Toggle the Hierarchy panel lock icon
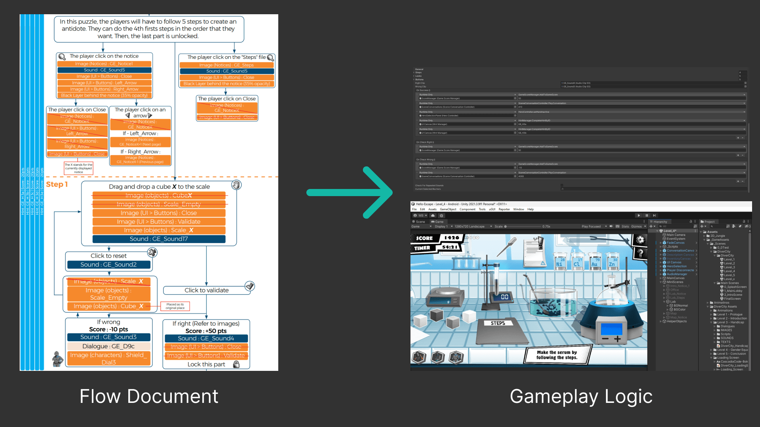 click(691, 221)
